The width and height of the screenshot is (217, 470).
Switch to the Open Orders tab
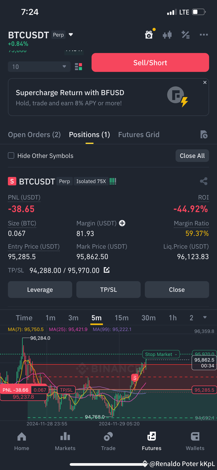point(34,134)
